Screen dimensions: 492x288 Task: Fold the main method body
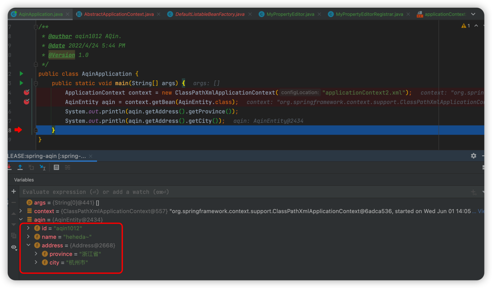pyautogui.click(x=36, y=83)
